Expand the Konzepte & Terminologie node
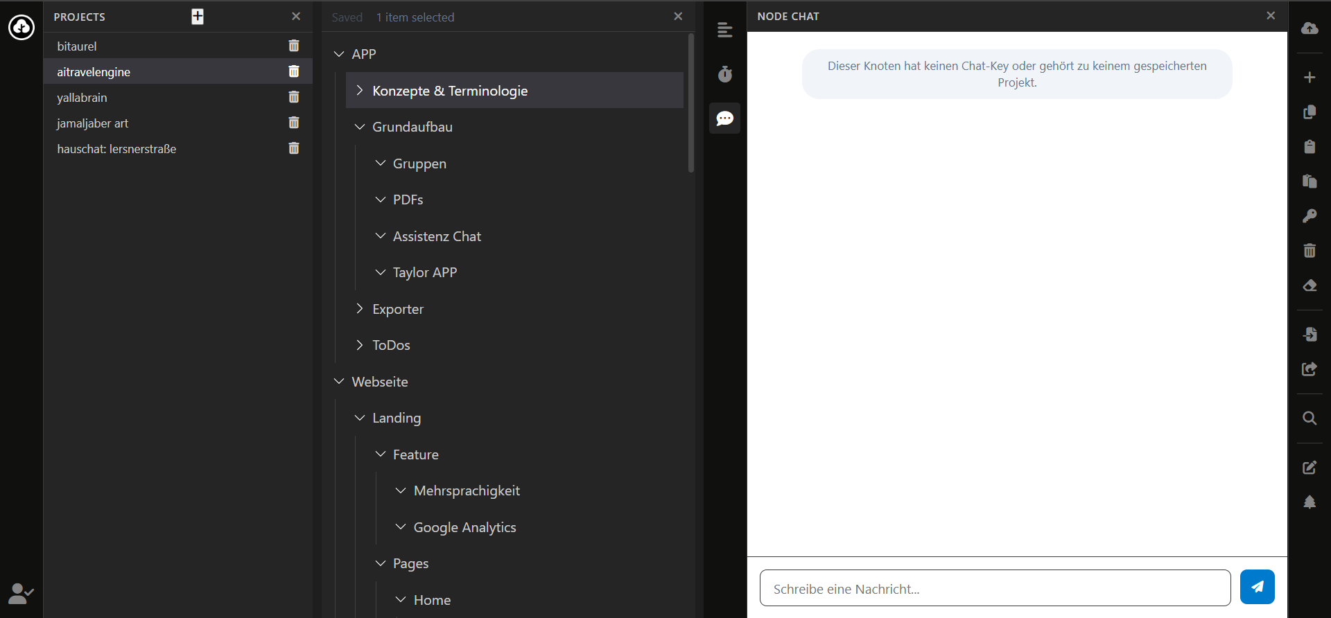1331x618 pixels. [359, 91]
